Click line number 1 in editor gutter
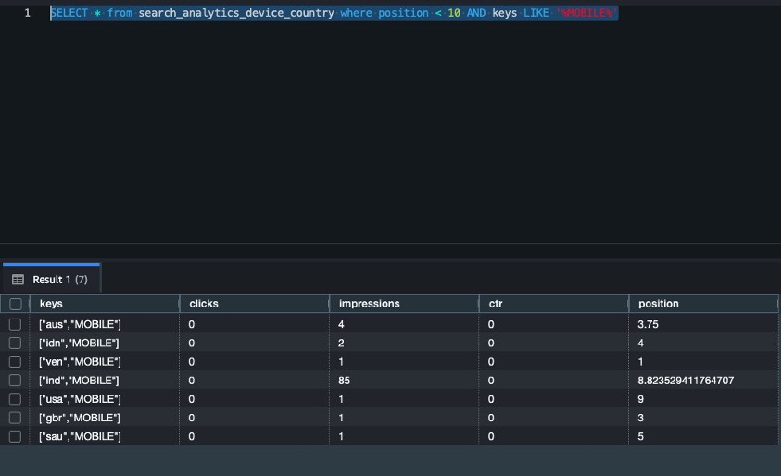 (x=27, y=14)
